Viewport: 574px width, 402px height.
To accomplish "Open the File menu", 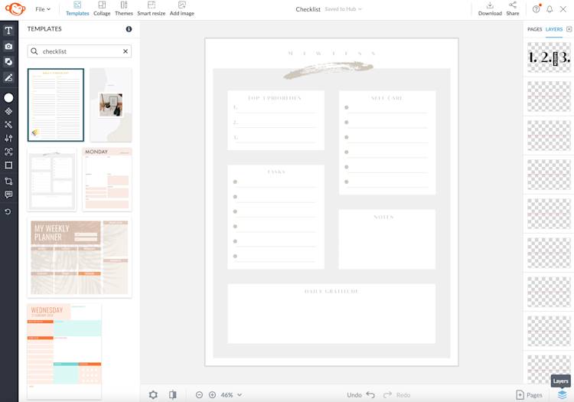I will click(43, 9).
